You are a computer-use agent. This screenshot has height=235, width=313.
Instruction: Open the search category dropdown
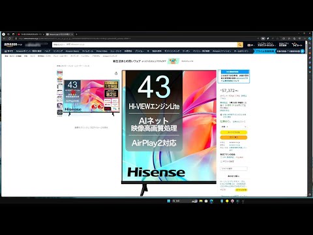point(59,44)
